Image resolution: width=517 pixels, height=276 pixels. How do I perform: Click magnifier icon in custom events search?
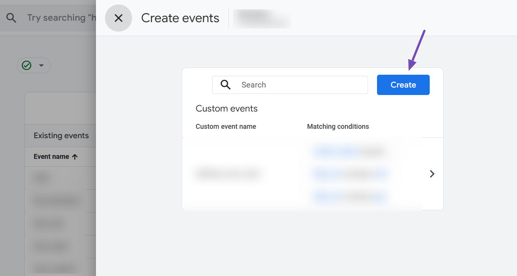click(226, 85)
